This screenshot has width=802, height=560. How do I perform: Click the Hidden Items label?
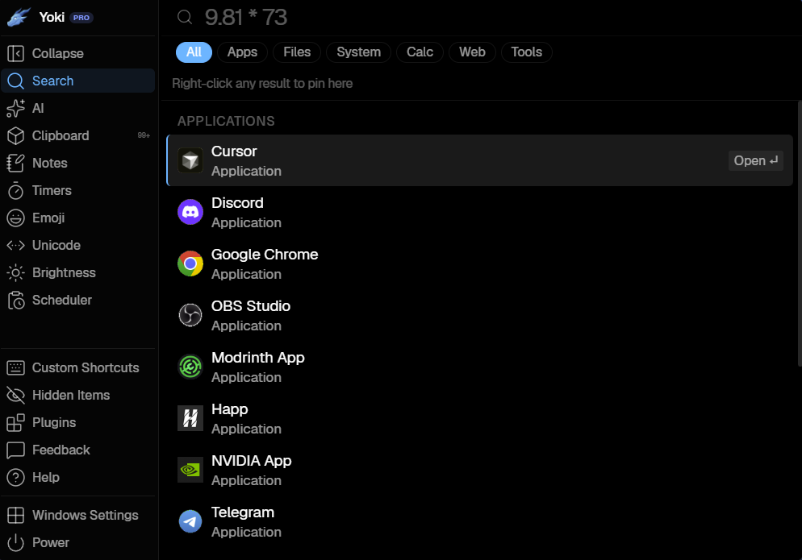(x=71, y=395)
